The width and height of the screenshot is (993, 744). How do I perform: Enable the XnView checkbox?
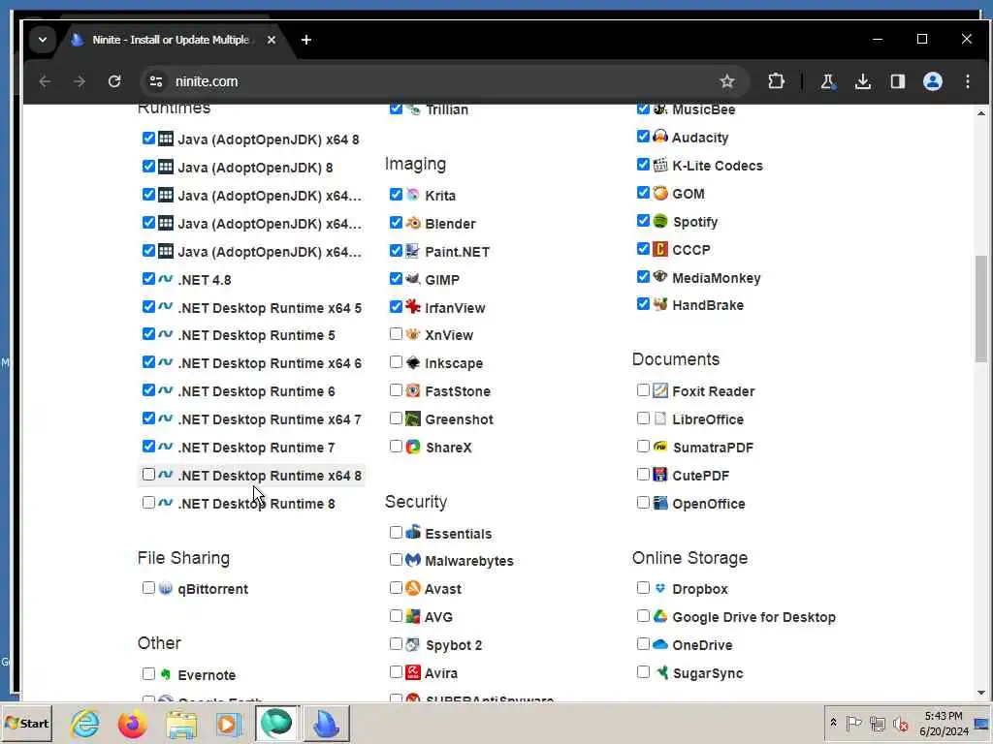(396, 333)
